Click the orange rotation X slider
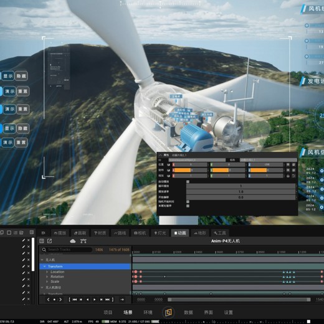This screenshot has width=324, height=324. (190, 170)
